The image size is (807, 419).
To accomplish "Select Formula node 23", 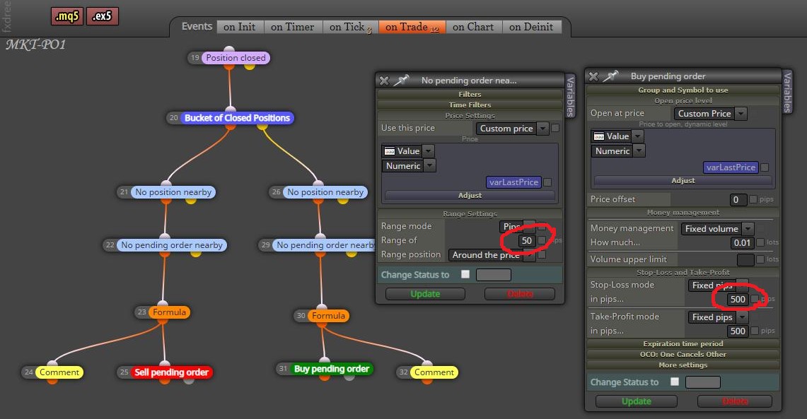I will [x=169, y=312].
